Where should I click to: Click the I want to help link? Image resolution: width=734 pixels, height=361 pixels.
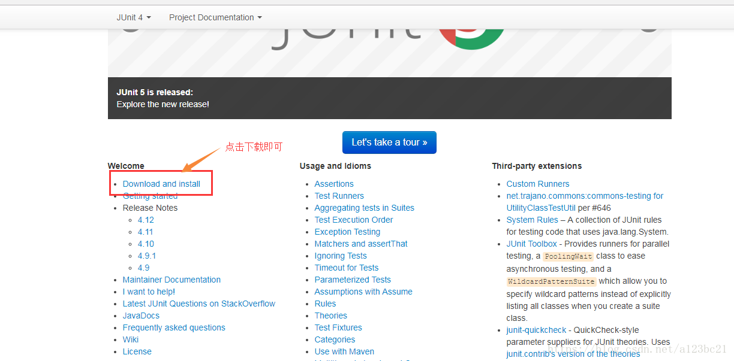149,292
